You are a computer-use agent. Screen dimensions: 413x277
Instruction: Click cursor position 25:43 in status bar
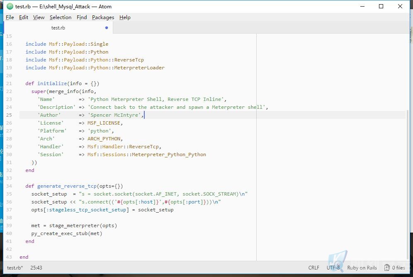[x=36, y=268]
